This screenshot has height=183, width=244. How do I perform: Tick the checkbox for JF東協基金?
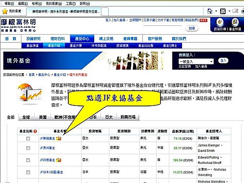click(28, 139)
